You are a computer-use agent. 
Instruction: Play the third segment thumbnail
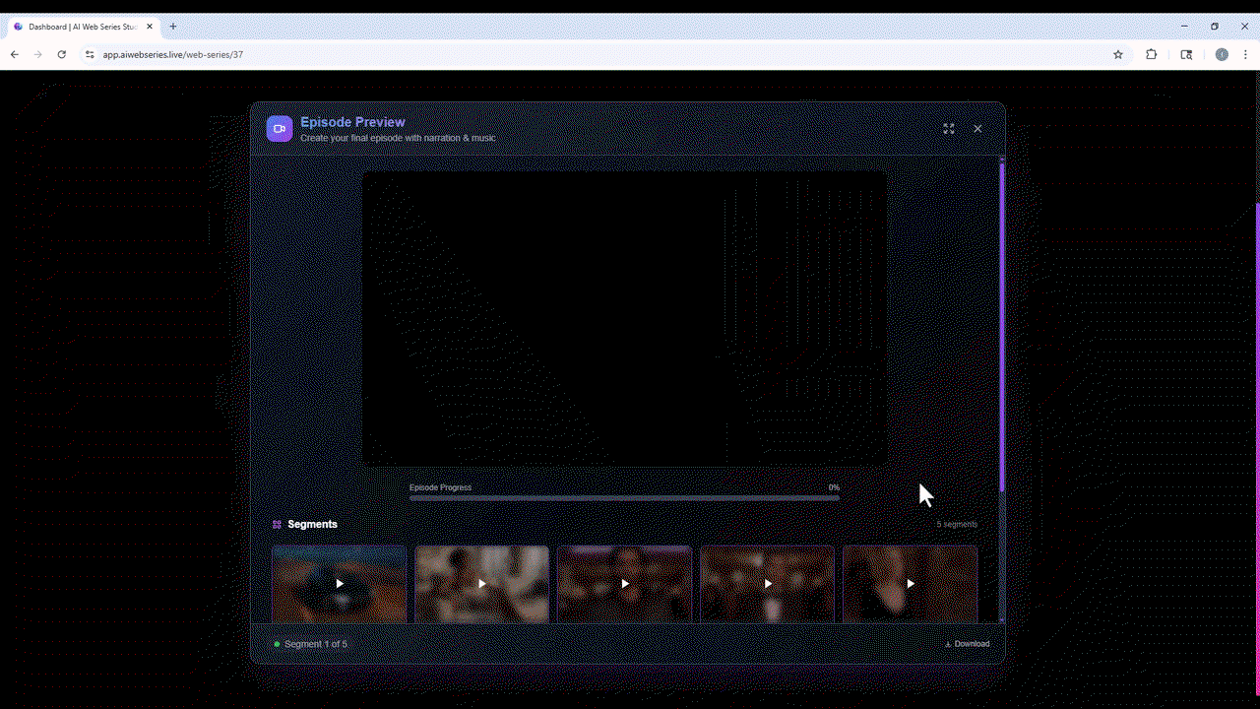(624, 584)
